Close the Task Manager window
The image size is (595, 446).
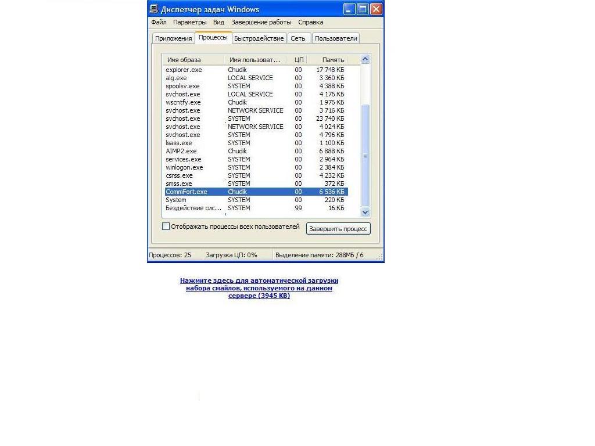376,9
